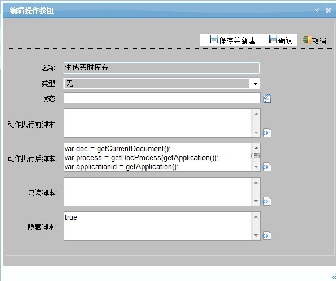336x281 pixels.
Task: Open script editor for 只读脚本
Action: pos(267,201)
